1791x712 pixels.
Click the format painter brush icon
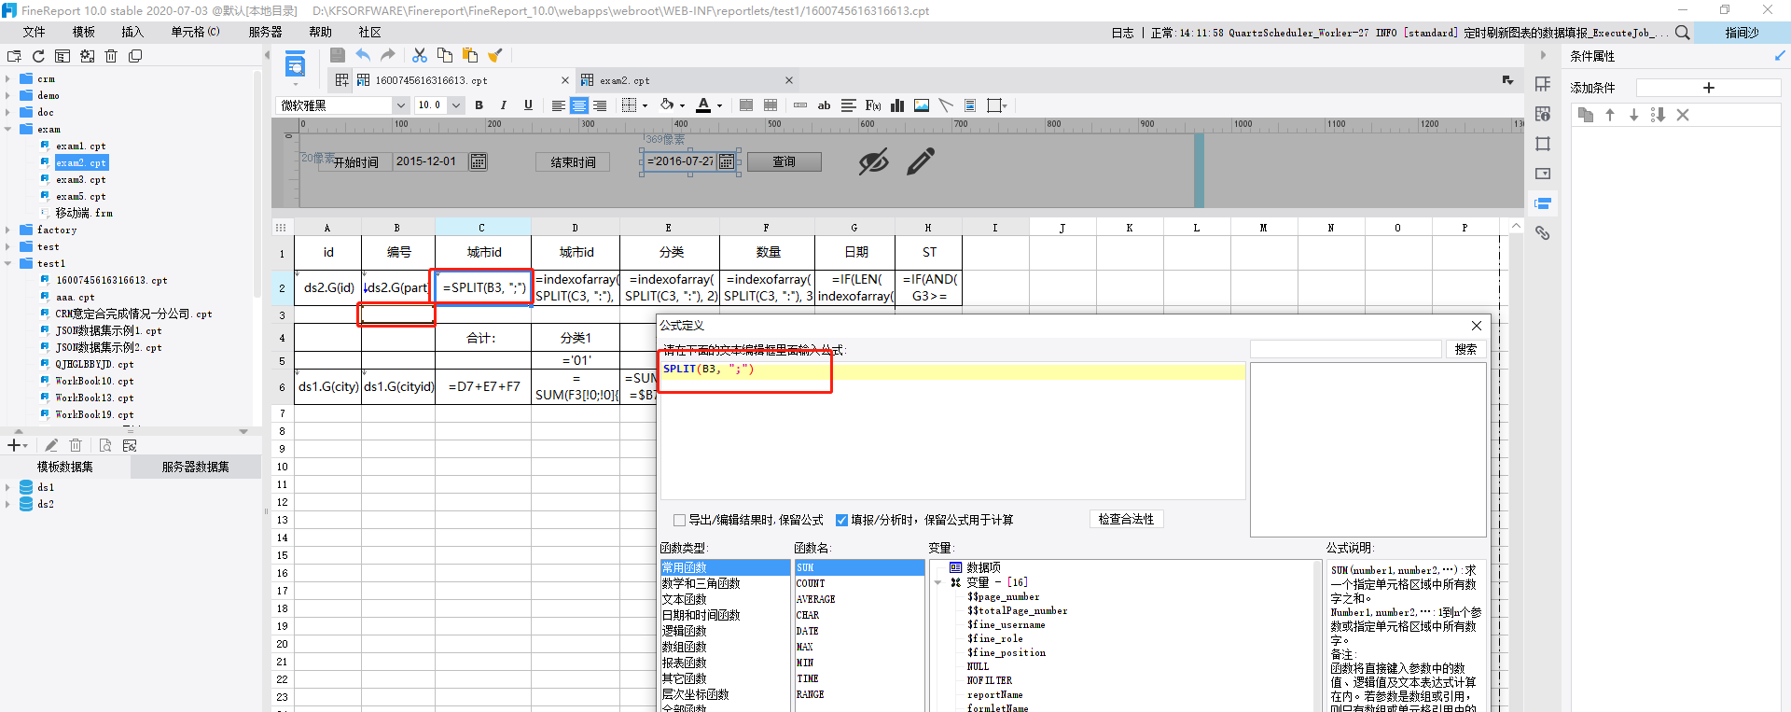[x=495, y=55]
